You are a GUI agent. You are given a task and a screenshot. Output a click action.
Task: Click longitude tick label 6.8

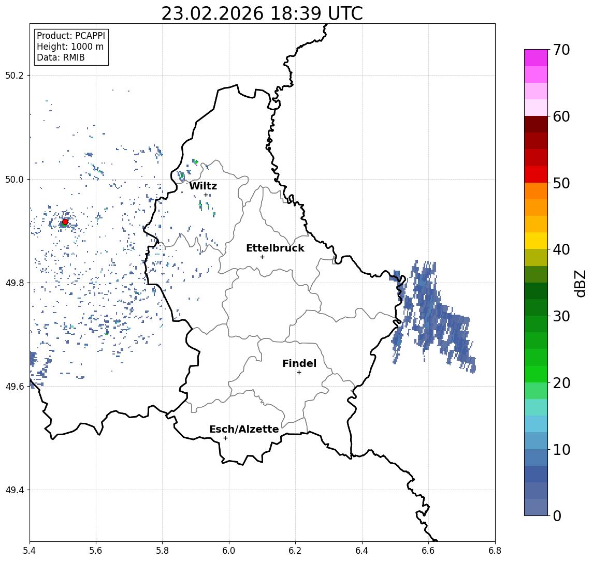495,551
